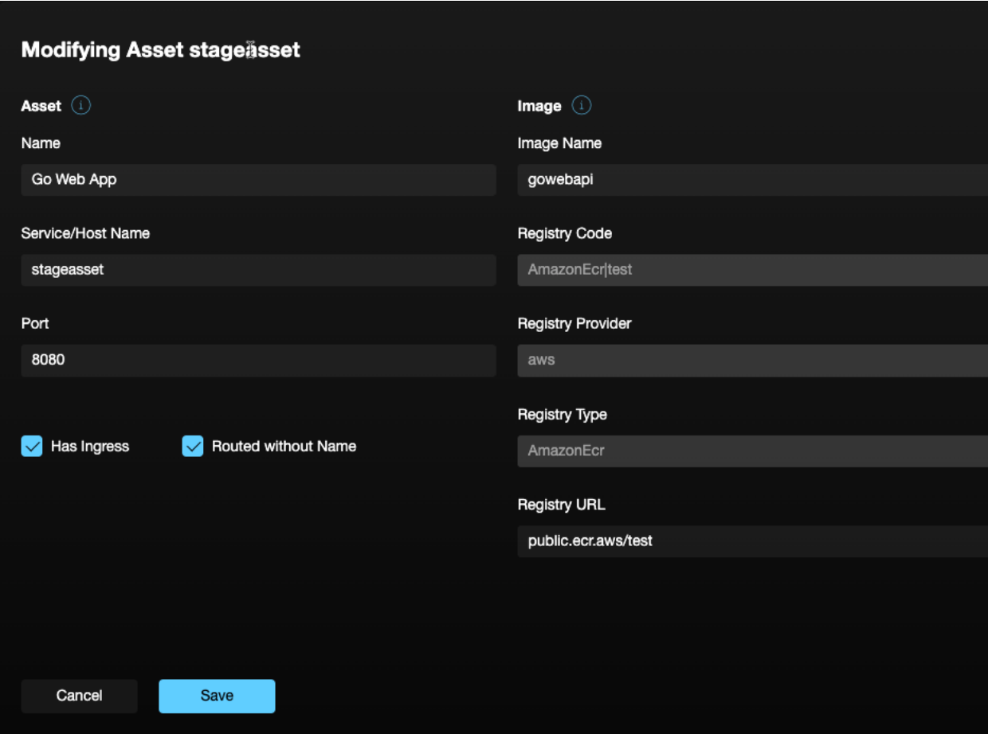This screenshot has width=988, height=734.
Task: Save the asset changes
Action: pyautogui.click(x=217, y=696)
